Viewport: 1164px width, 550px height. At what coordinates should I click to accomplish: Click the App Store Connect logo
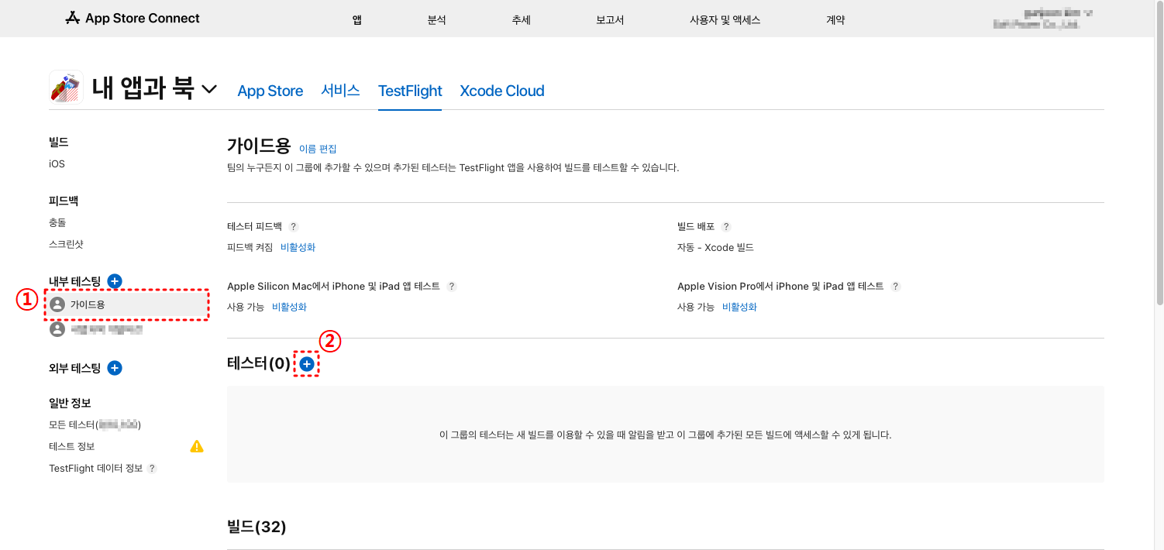(x=133, y=18)
